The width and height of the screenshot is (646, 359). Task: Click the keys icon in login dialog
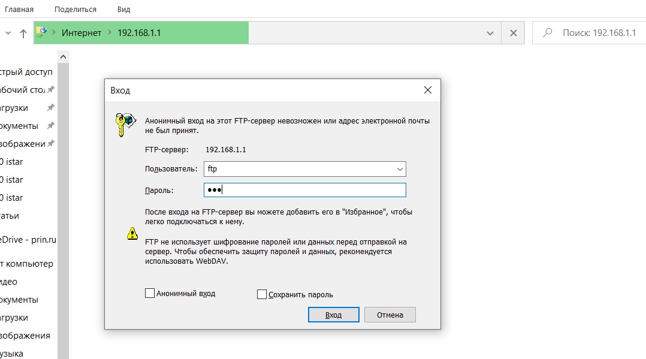[125, 125]
